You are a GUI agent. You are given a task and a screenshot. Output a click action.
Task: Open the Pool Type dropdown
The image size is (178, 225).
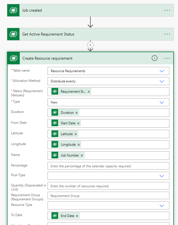point(162,176)
